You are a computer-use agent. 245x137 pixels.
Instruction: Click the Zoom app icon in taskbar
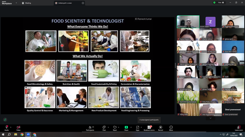tap(28, 134)
